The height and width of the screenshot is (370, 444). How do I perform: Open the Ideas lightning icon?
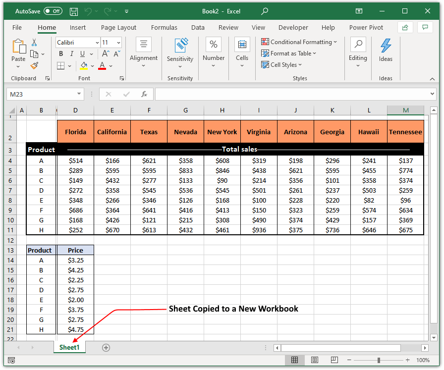pos(386,46)
